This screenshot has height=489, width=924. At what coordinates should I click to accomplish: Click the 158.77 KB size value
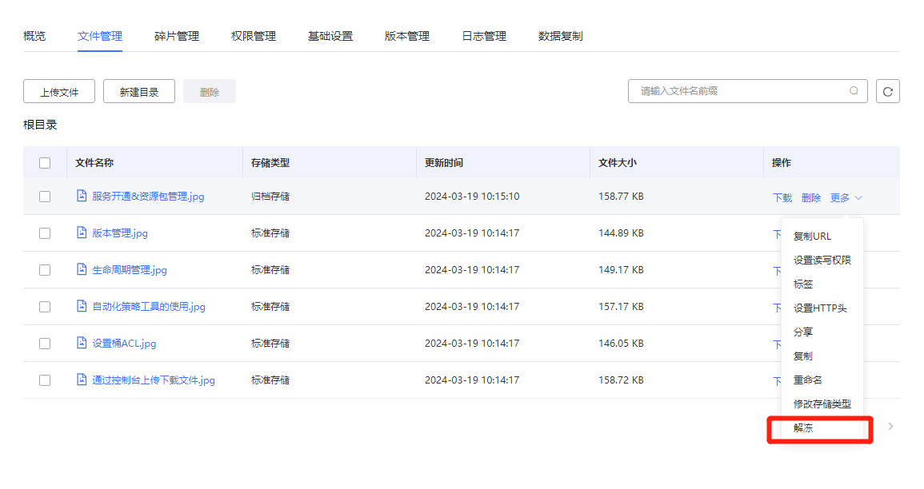[x=621, y=197]
